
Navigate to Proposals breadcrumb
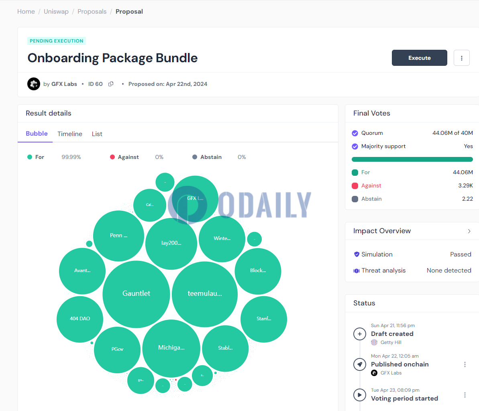pyautogui.click(x=92, y=12)
